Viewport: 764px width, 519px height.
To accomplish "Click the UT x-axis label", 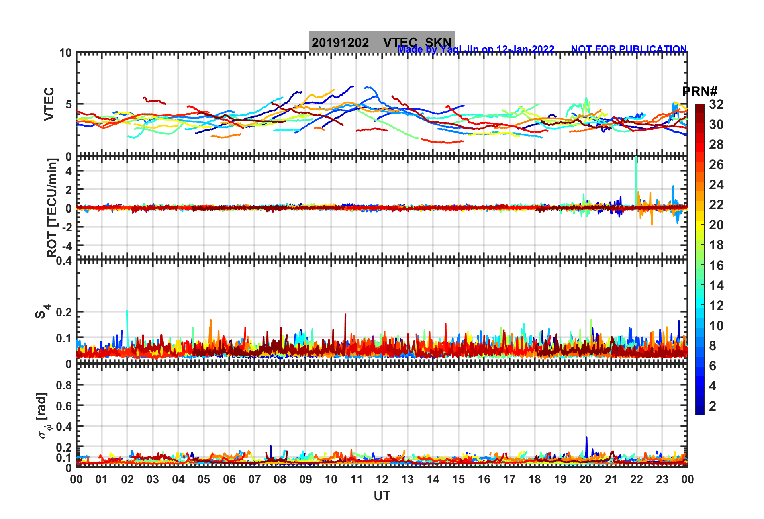I will (382, 496).
